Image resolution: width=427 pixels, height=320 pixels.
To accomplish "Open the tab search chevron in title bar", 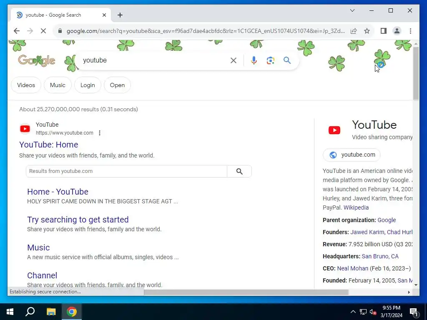I will (x=352, y=10).
